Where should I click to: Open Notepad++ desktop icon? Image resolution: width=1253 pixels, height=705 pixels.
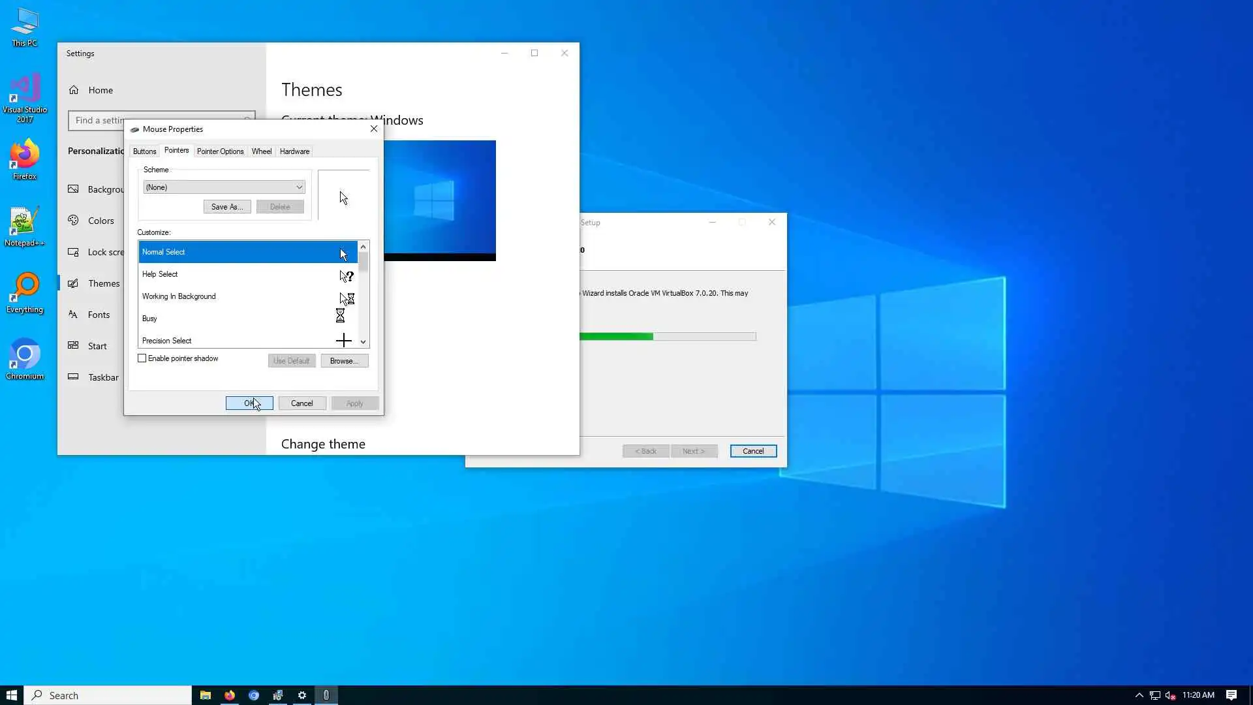24,224
